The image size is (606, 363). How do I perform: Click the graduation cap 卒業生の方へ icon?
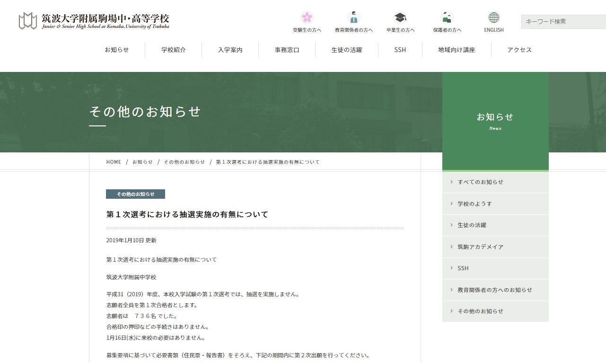[400, 18]
